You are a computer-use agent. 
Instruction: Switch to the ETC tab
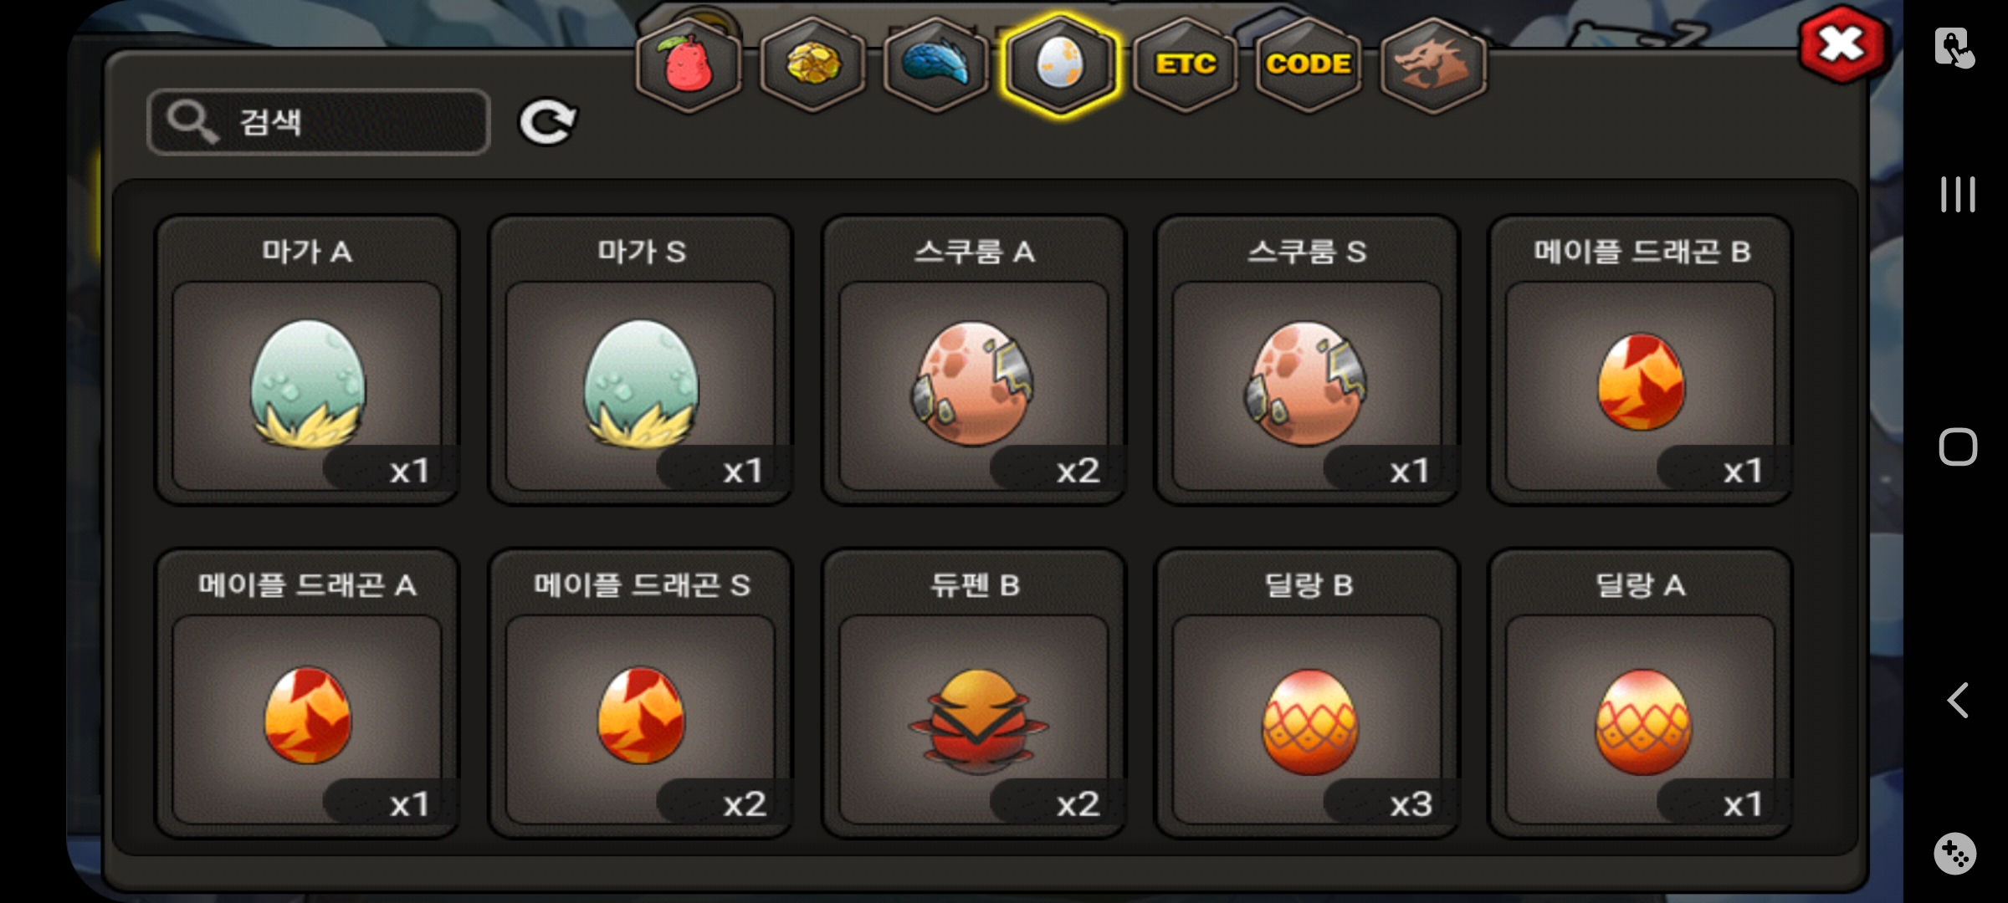click(1185, 64)
